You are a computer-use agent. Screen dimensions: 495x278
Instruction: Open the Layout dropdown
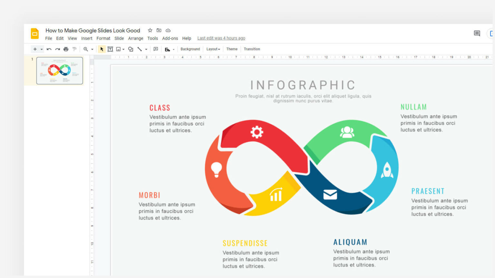pyautogui.click(x=213, y=49)
